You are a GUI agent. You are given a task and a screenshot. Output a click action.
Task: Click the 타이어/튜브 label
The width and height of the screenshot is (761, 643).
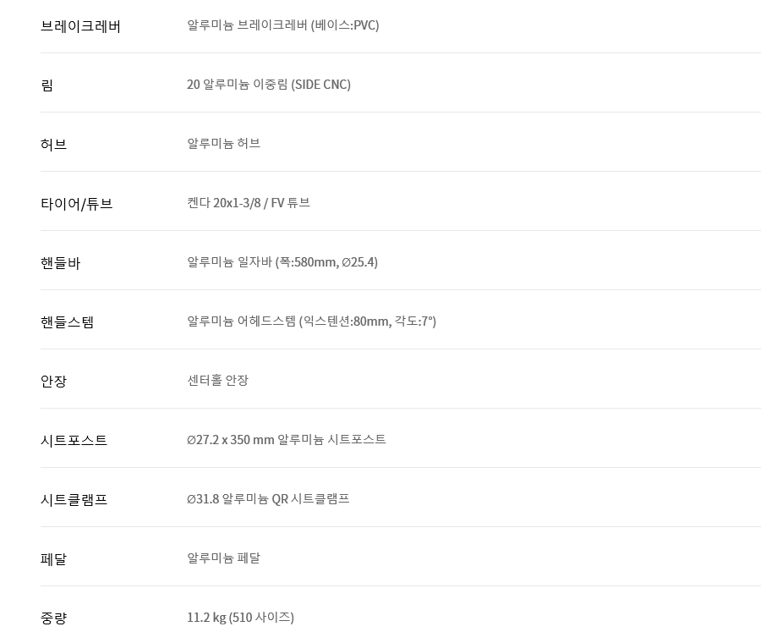[76, 204]
